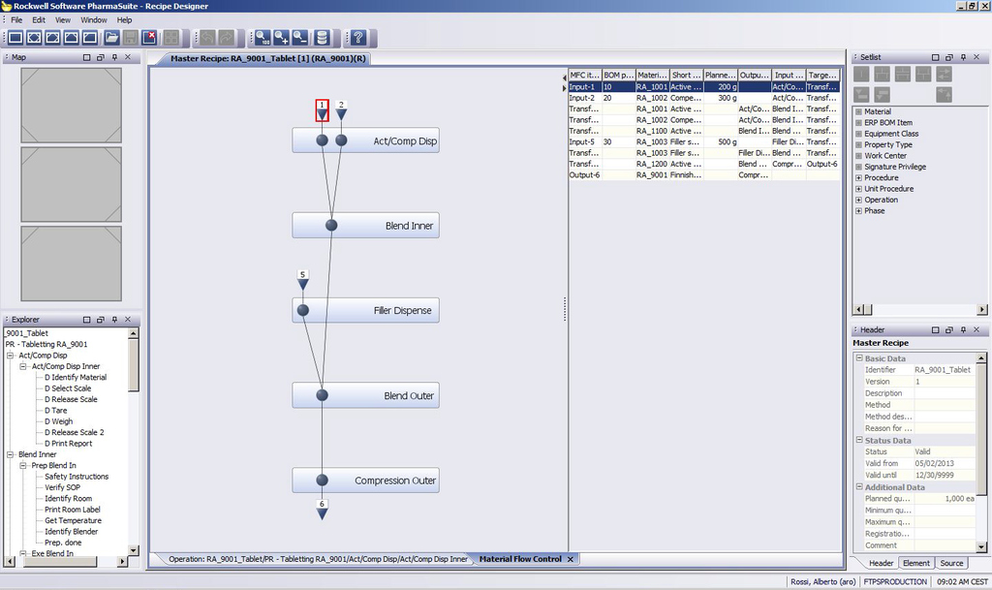Open the View menu

(x=63, y=19)
